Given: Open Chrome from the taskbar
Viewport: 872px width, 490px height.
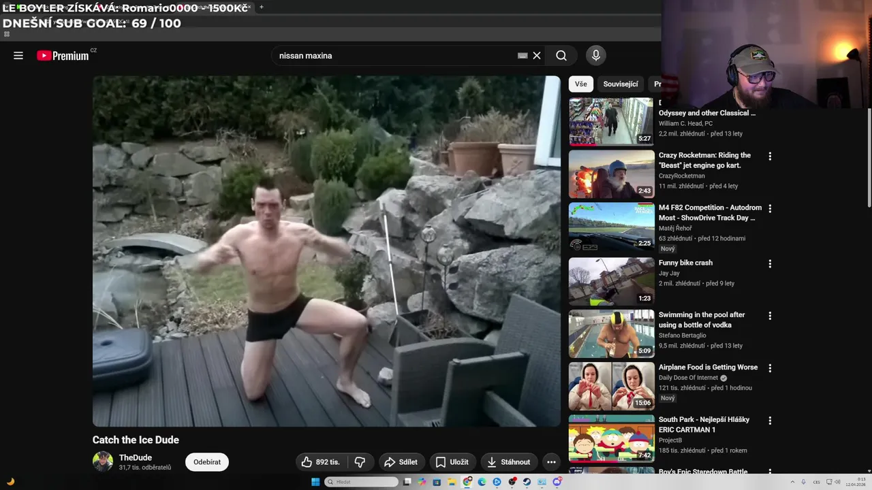Looking at the screenshot, I should tap(467, 482).
